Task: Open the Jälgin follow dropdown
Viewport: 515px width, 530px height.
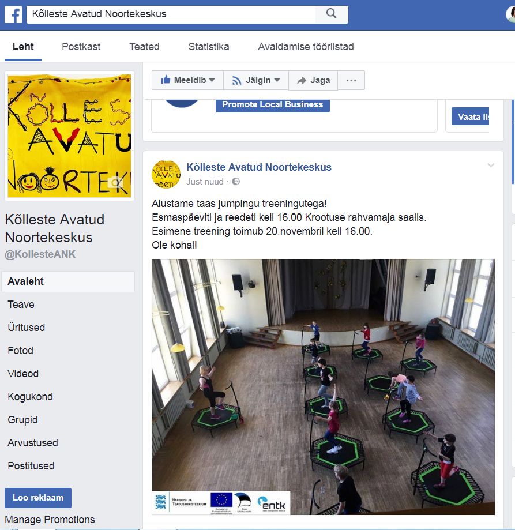Action: [x=256, y=80]
